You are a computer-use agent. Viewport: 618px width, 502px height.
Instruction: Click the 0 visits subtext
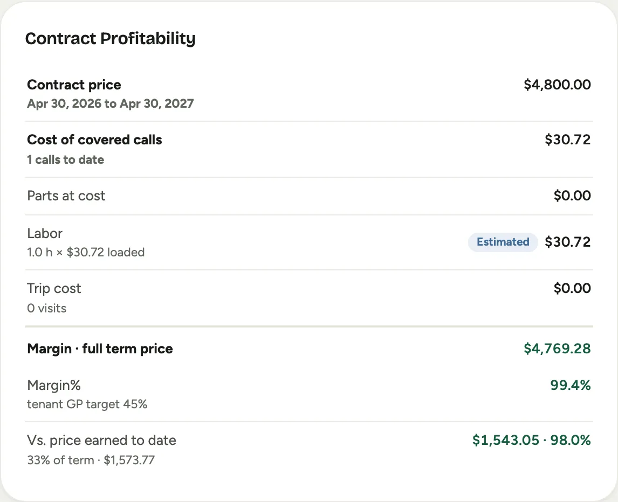46,308
